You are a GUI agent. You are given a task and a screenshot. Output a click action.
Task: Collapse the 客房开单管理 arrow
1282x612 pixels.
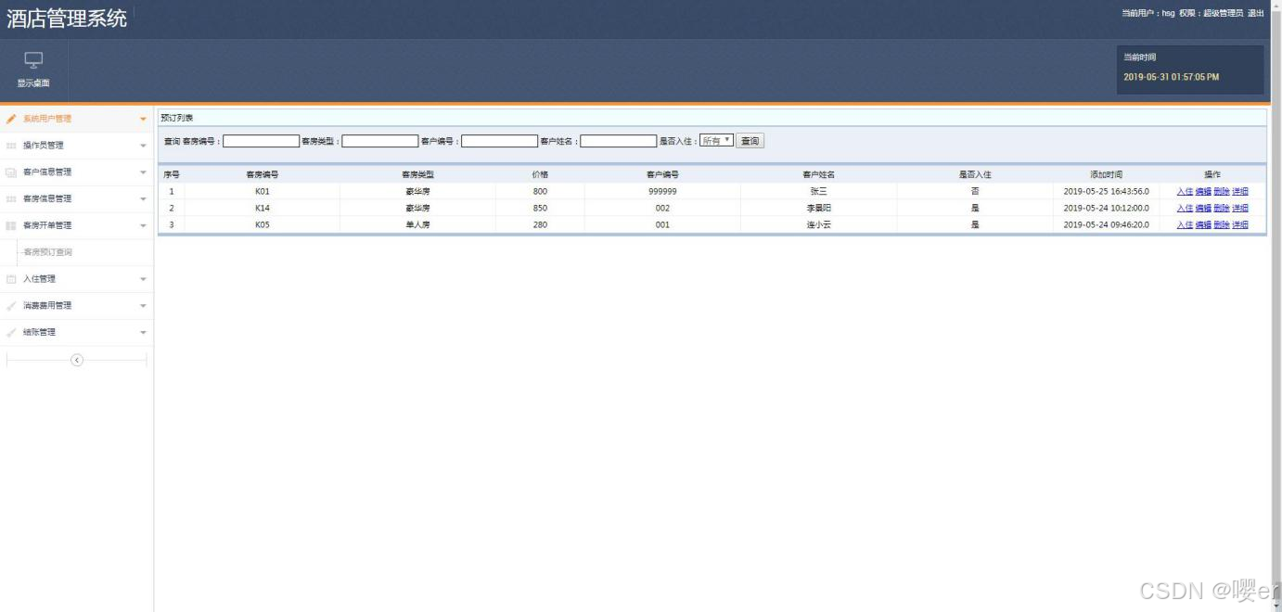tap(143, 226)
